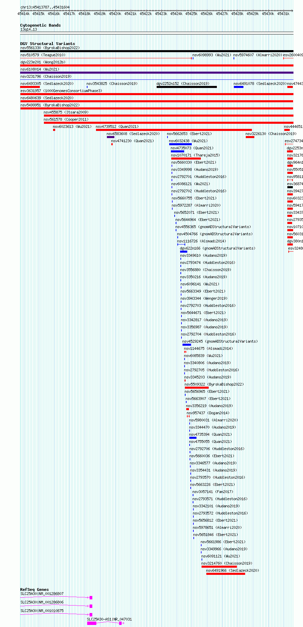Screen dimensions: 303x627
Task: Open nsv1116726 (Alsmadi2014) variant
Action: [x=202, y=241]
